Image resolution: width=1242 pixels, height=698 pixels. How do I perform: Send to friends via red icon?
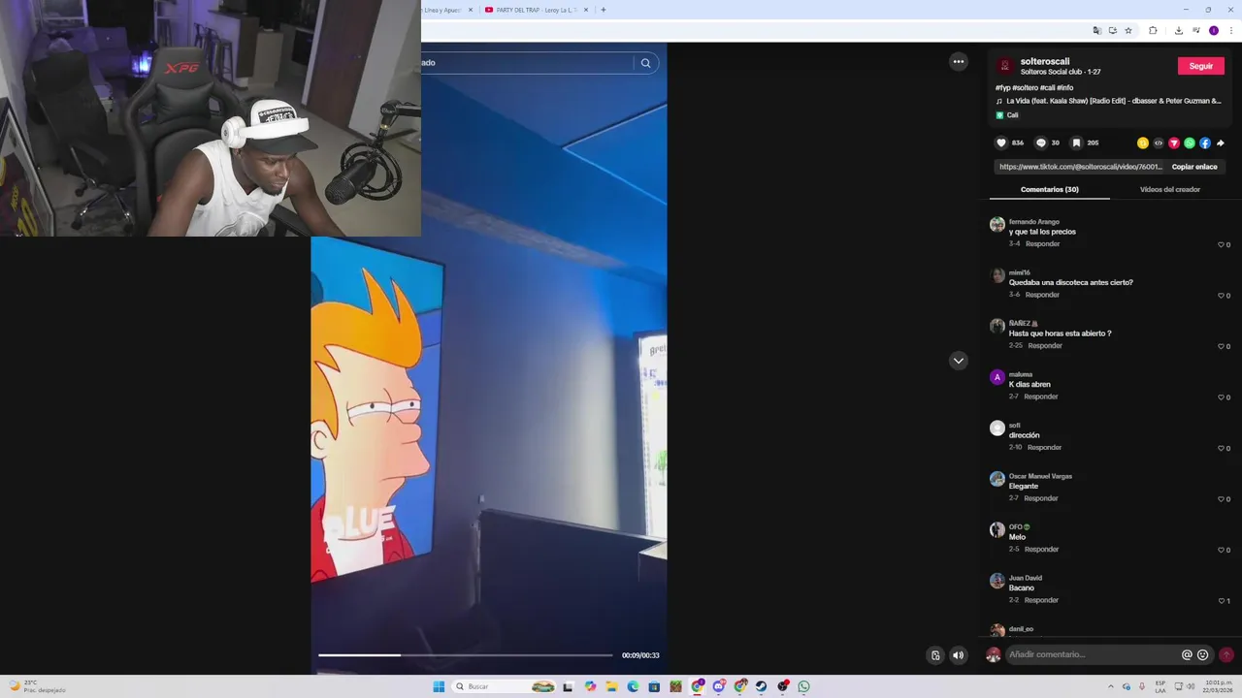coord(1173,143)
